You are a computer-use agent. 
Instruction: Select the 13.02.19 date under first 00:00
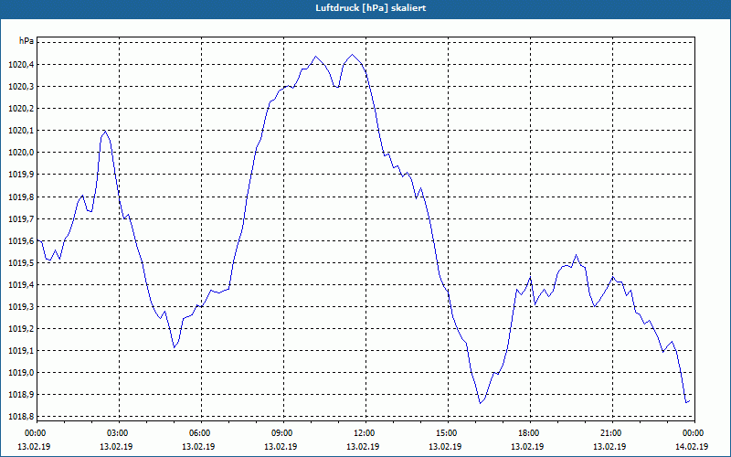(34, 446)
